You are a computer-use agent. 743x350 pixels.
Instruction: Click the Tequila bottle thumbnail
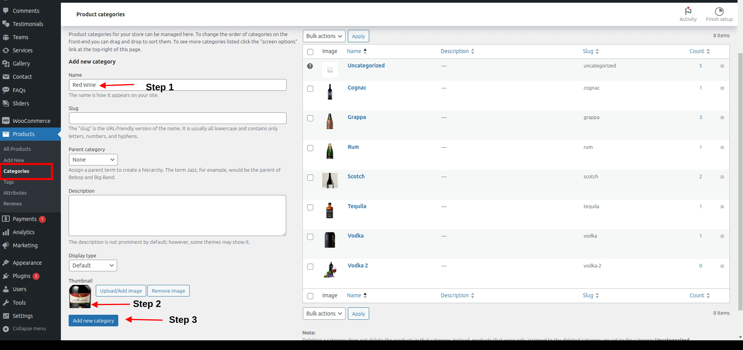[x=330, y=210]
